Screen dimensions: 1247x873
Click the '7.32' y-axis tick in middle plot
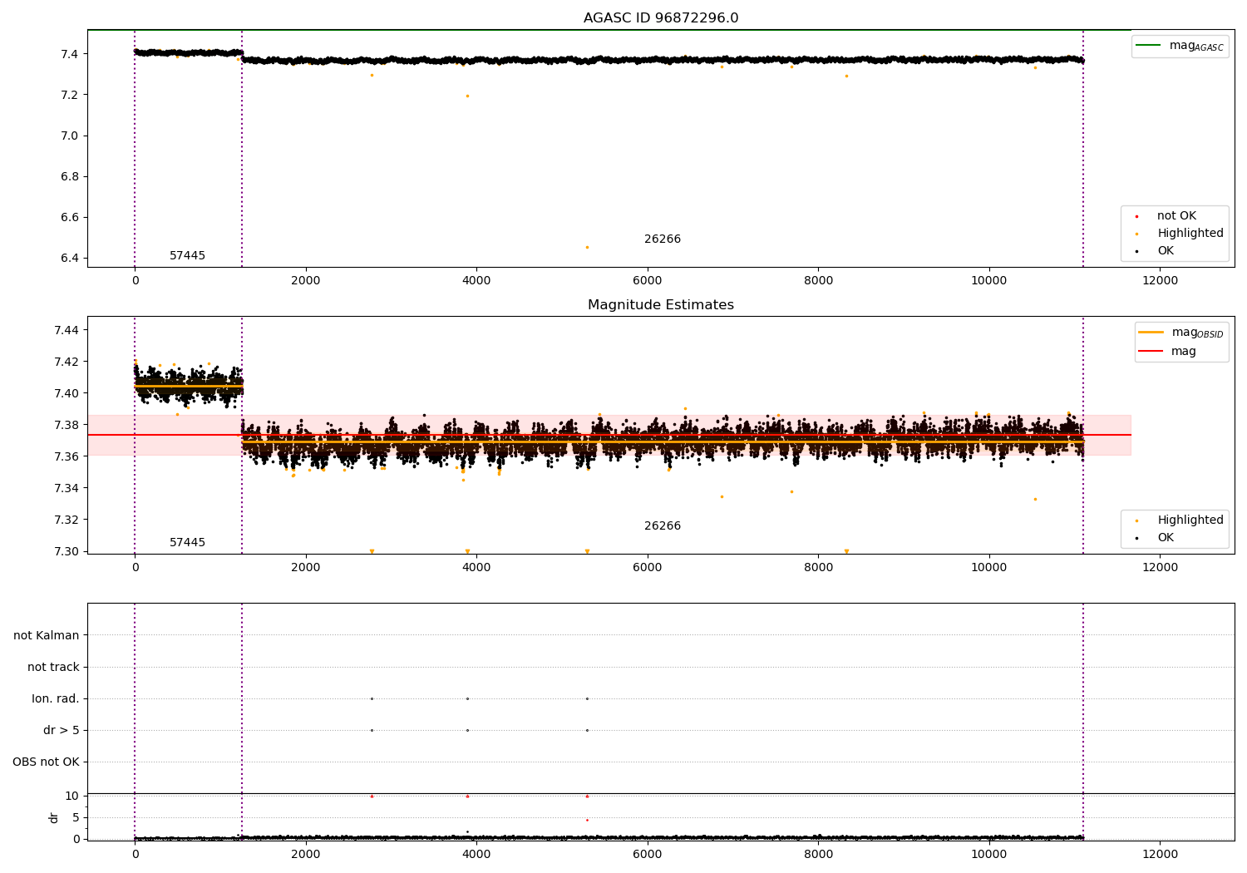click(x=66, y=520)
